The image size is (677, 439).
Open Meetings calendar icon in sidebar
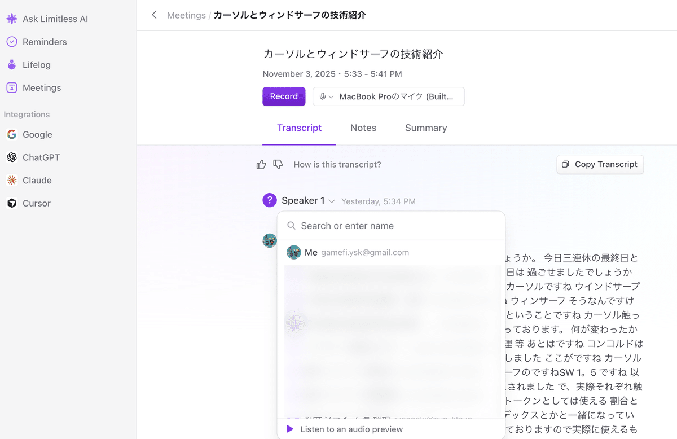point(11,88)
